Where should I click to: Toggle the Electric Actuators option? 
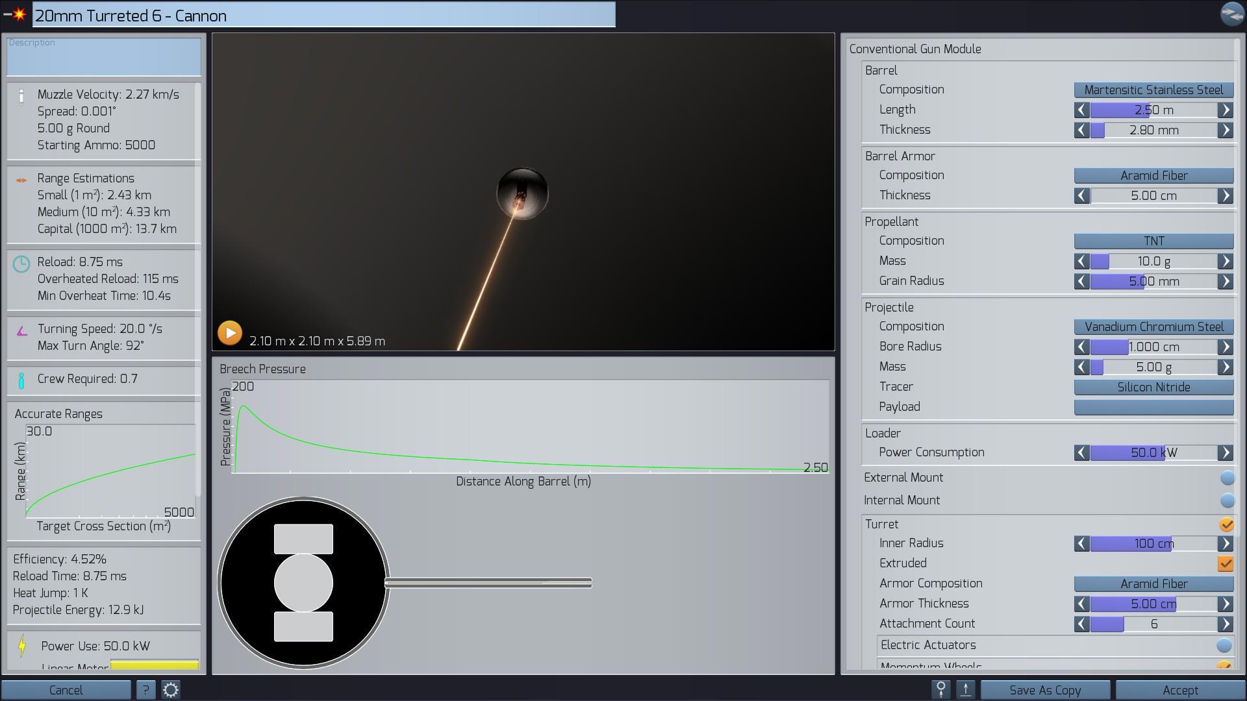click(1224, 646)
